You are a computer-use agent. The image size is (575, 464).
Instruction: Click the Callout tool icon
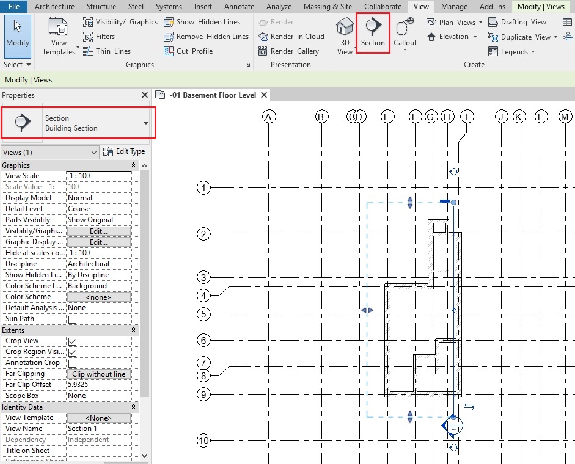click(x=405, y=32)
